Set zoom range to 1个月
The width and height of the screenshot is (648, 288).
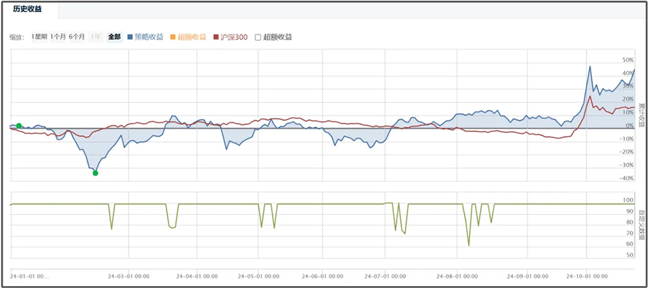[x=57, y=37]
